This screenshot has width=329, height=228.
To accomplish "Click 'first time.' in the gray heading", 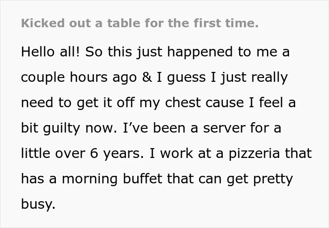I will coord(226,23).
